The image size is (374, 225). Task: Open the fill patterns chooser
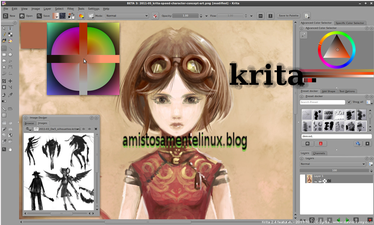coord(63,16)
